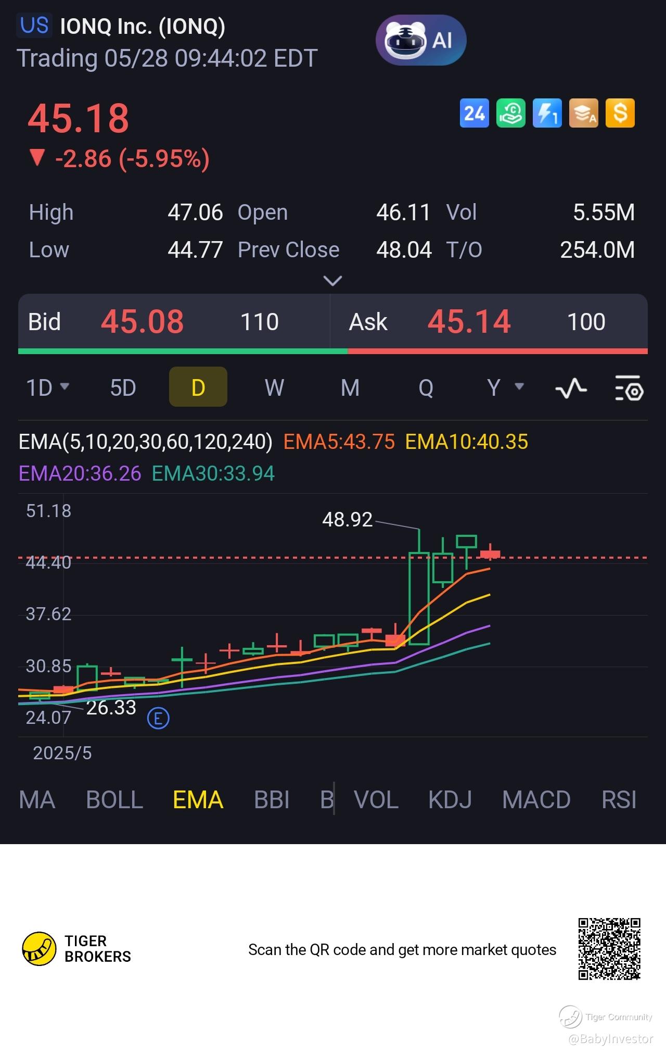
Task: Tap the blue 24-hour trading icon
Action: [475, 113]
